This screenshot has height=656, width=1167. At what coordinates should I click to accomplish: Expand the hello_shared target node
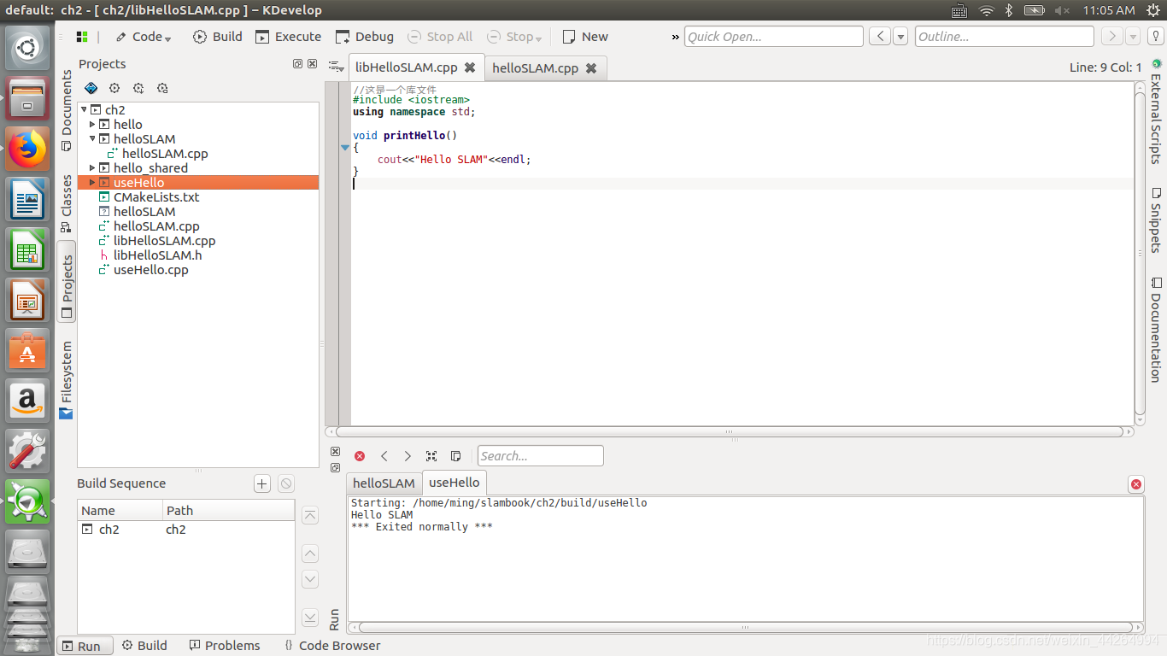pos(92,167)
